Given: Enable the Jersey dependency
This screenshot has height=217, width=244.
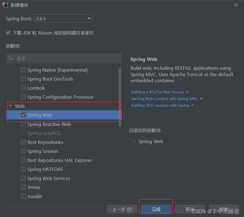Looking at the screenshot, I should [23, 187].
